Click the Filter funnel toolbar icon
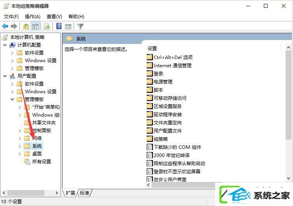The width and height of the screenshot is (293, 206). coord(80,26)
